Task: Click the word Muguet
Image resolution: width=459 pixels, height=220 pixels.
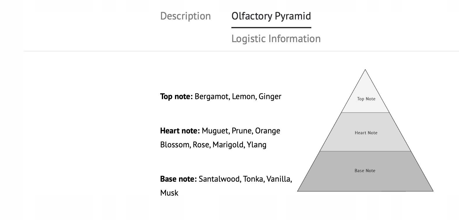Action: (215, 131)
